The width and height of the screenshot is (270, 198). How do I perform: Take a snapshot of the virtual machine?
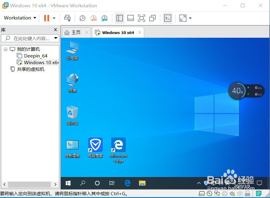82,18
